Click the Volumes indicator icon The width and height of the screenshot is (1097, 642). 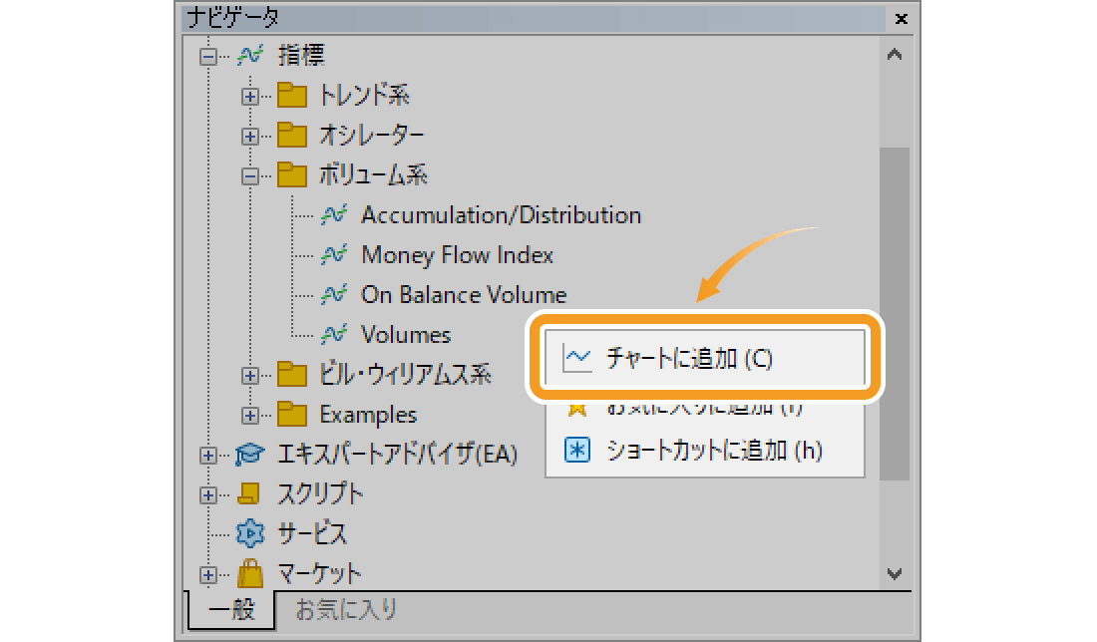tap(334, 334)
